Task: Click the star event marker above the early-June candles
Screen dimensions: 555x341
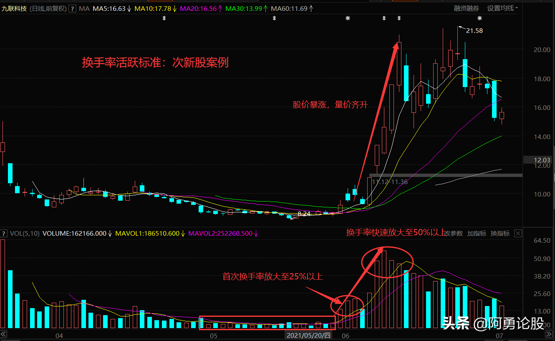Action: tap(348, 18)
